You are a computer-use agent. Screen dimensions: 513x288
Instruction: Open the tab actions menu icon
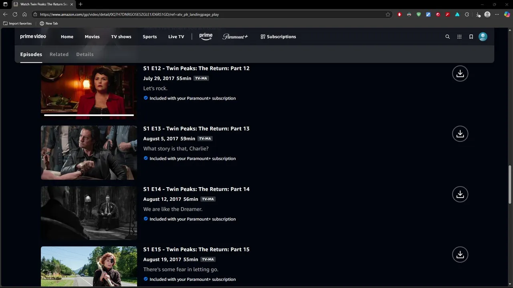pyautogui.click(x=5, y=4)
